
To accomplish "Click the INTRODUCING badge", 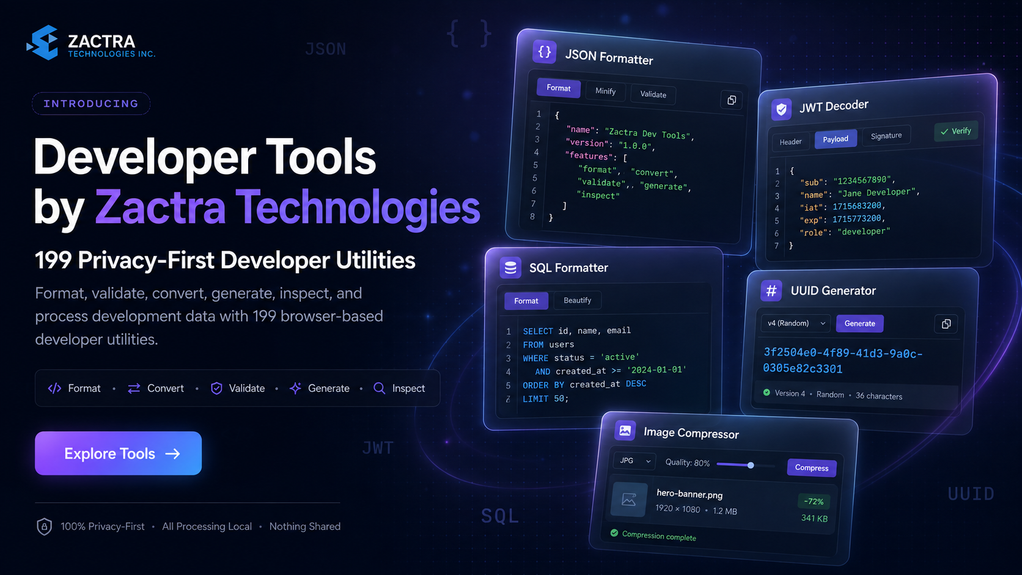I will tap(91, 103).
